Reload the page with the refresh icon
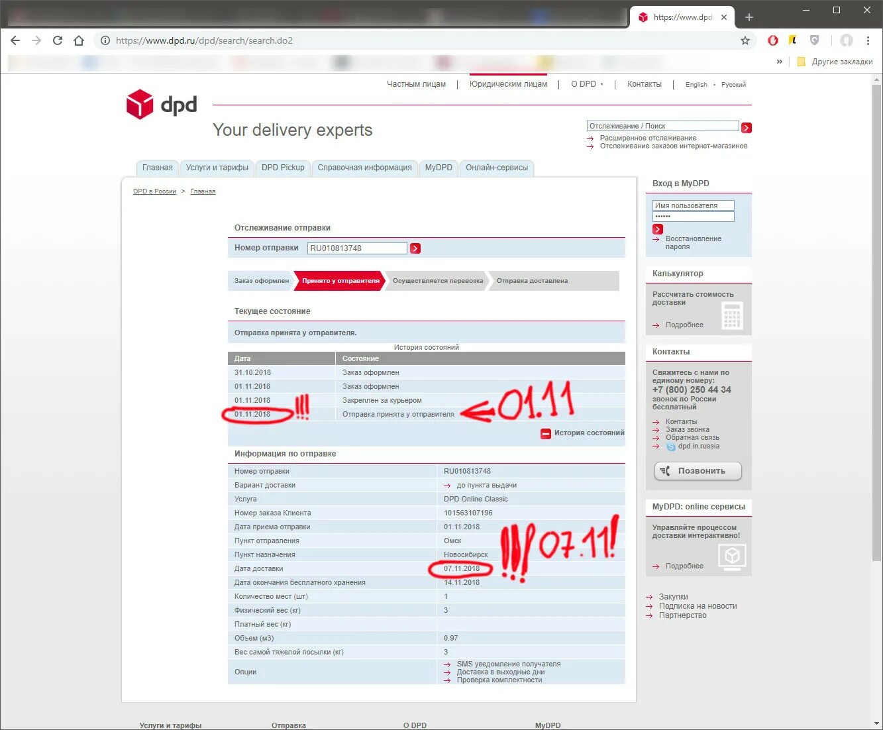The image size is (883, 730). pos(58,40)
